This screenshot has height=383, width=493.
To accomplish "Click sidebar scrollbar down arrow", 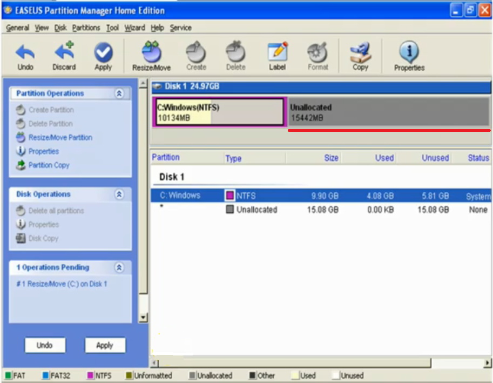I will [143, 318].
